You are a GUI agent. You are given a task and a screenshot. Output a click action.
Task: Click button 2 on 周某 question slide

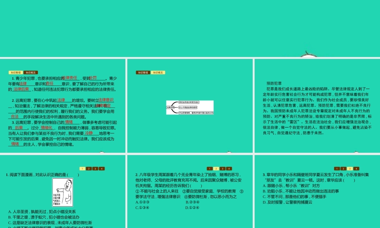coord(216,169)
